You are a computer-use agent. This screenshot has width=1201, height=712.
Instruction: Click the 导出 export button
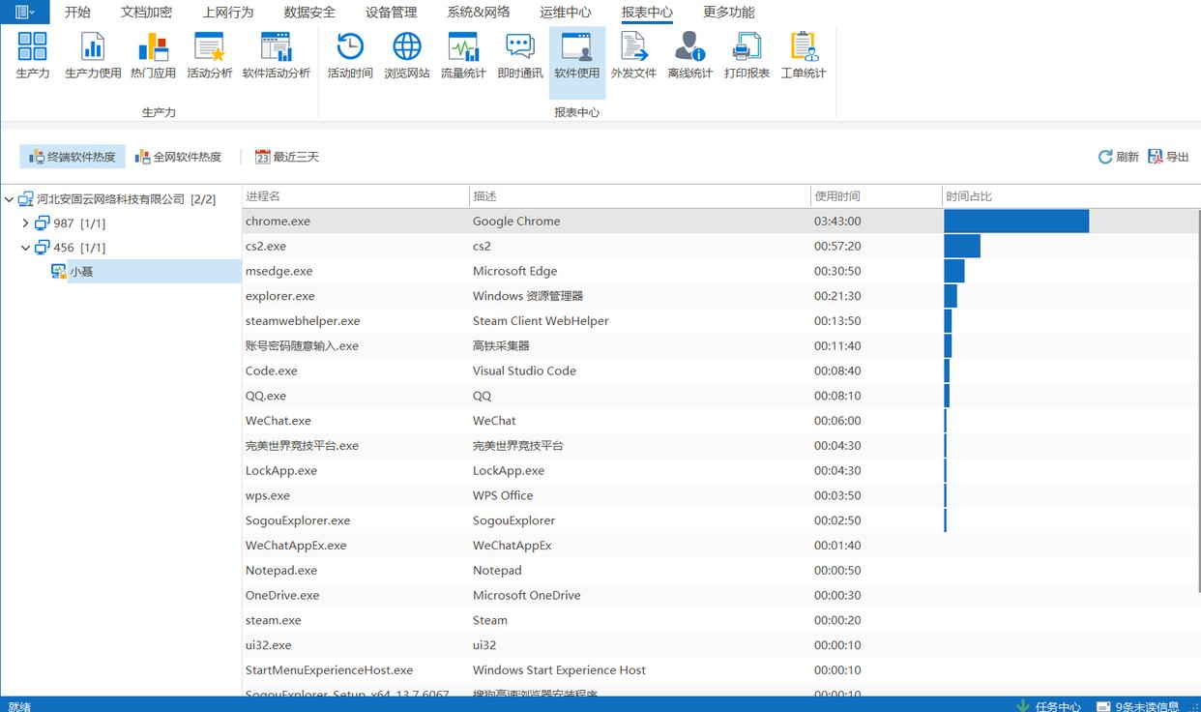pyautogui.click(x=1168, y=157)
